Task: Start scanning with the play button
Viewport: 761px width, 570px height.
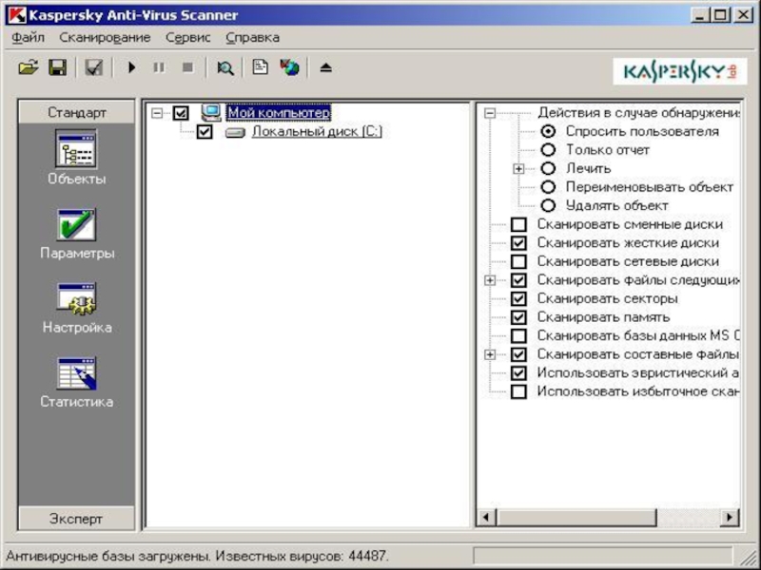Action: (131, 67)
